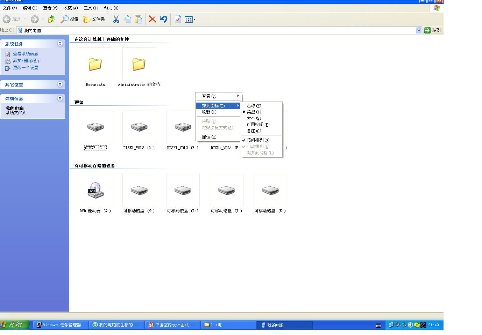
Task: Choose 刷新 (Refresh) in context menu
Action: pos(219,112)
